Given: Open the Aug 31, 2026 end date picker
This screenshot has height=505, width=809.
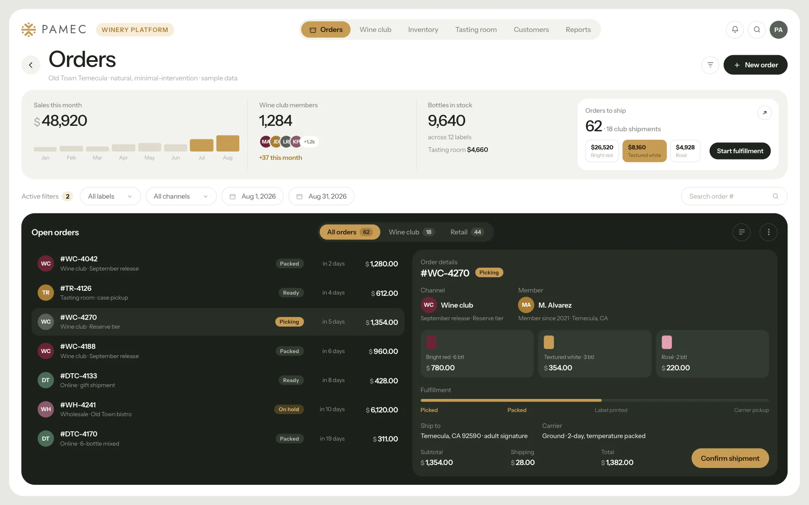Looking at the screenshot, I should [321, 196].
